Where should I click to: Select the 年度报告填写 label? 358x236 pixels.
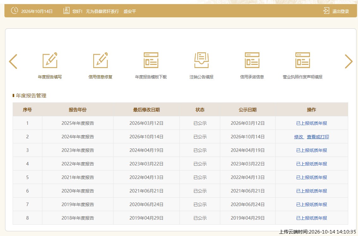coord(50,77)
